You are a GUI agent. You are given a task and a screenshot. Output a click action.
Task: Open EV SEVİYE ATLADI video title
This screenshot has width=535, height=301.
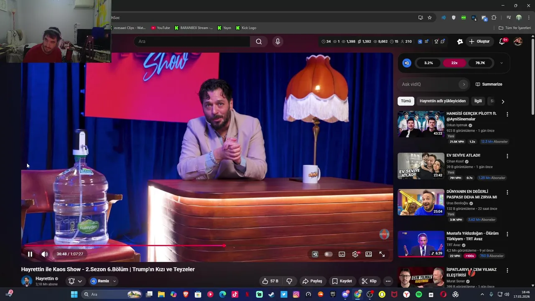[463, 156]
